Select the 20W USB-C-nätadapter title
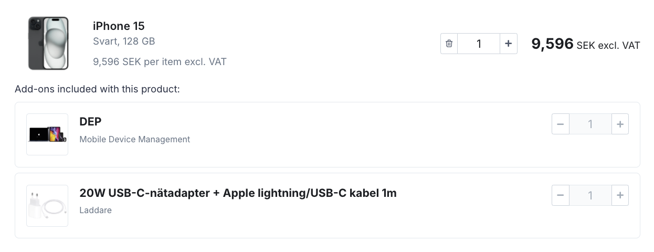This screenshot has width=654, height=252. pos(238,193)
